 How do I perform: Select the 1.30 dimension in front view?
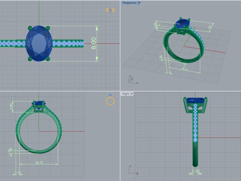coord(10,151)
